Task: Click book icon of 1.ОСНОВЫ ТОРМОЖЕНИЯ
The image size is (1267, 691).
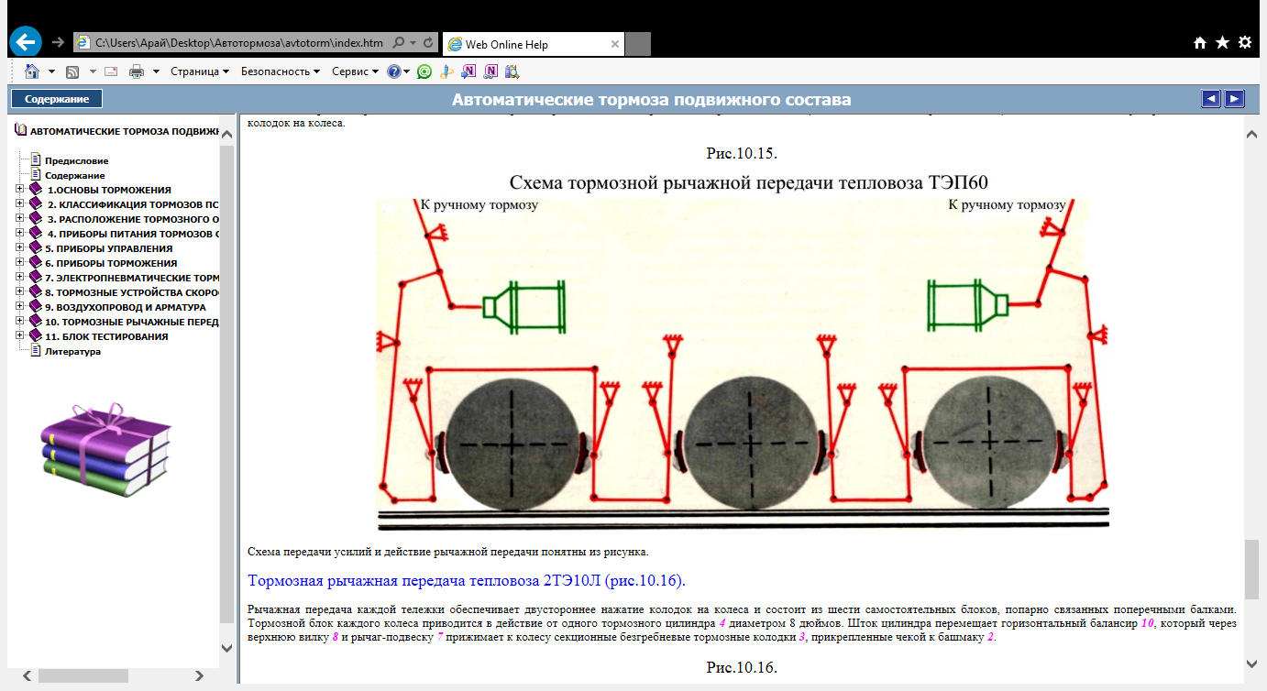Action: click(36, 190)
